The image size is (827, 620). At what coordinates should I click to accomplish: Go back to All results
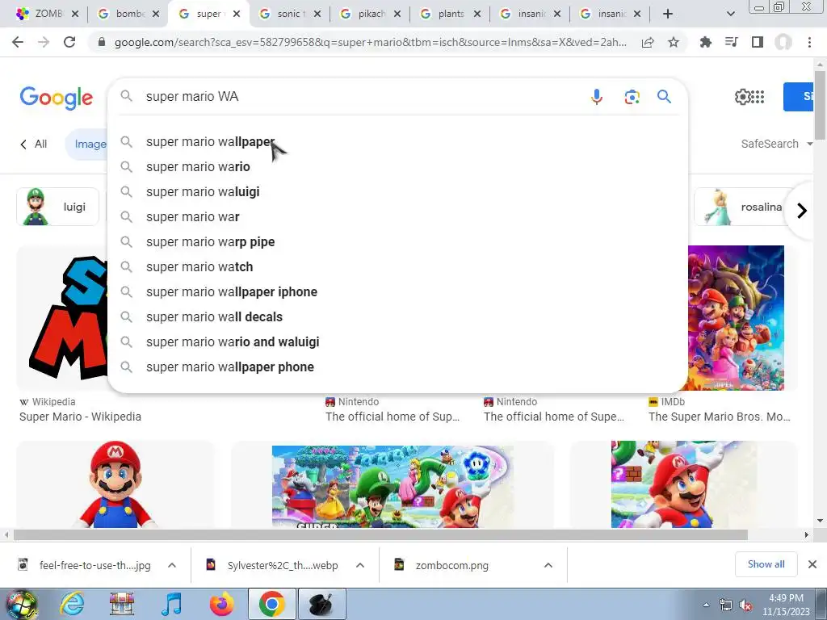pos(34,144)
